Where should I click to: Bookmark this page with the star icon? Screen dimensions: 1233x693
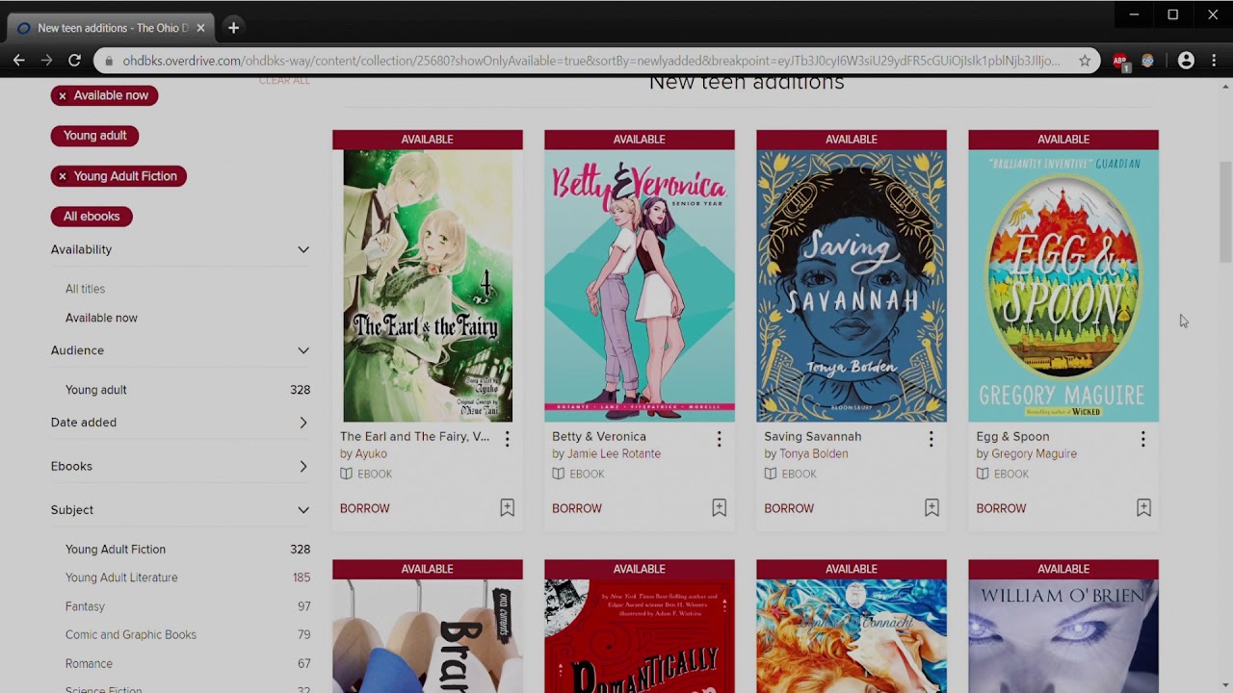click(x=1085, y=61)
